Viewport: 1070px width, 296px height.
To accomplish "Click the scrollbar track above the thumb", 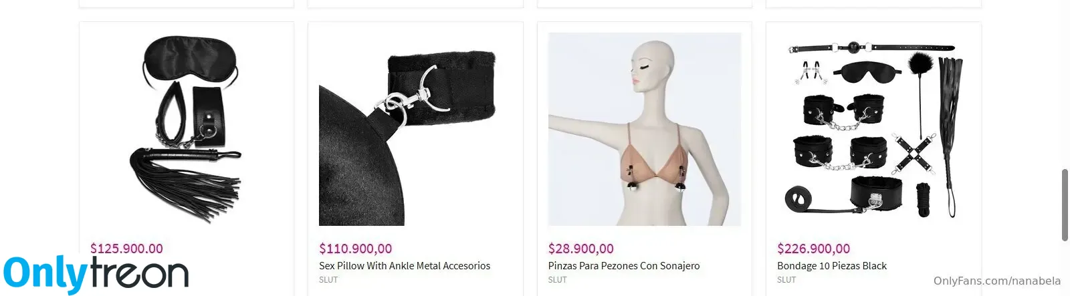I will [x=1065, y=84].
